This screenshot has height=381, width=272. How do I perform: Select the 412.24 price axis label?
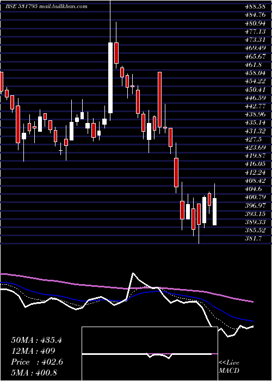pos(255,173)
